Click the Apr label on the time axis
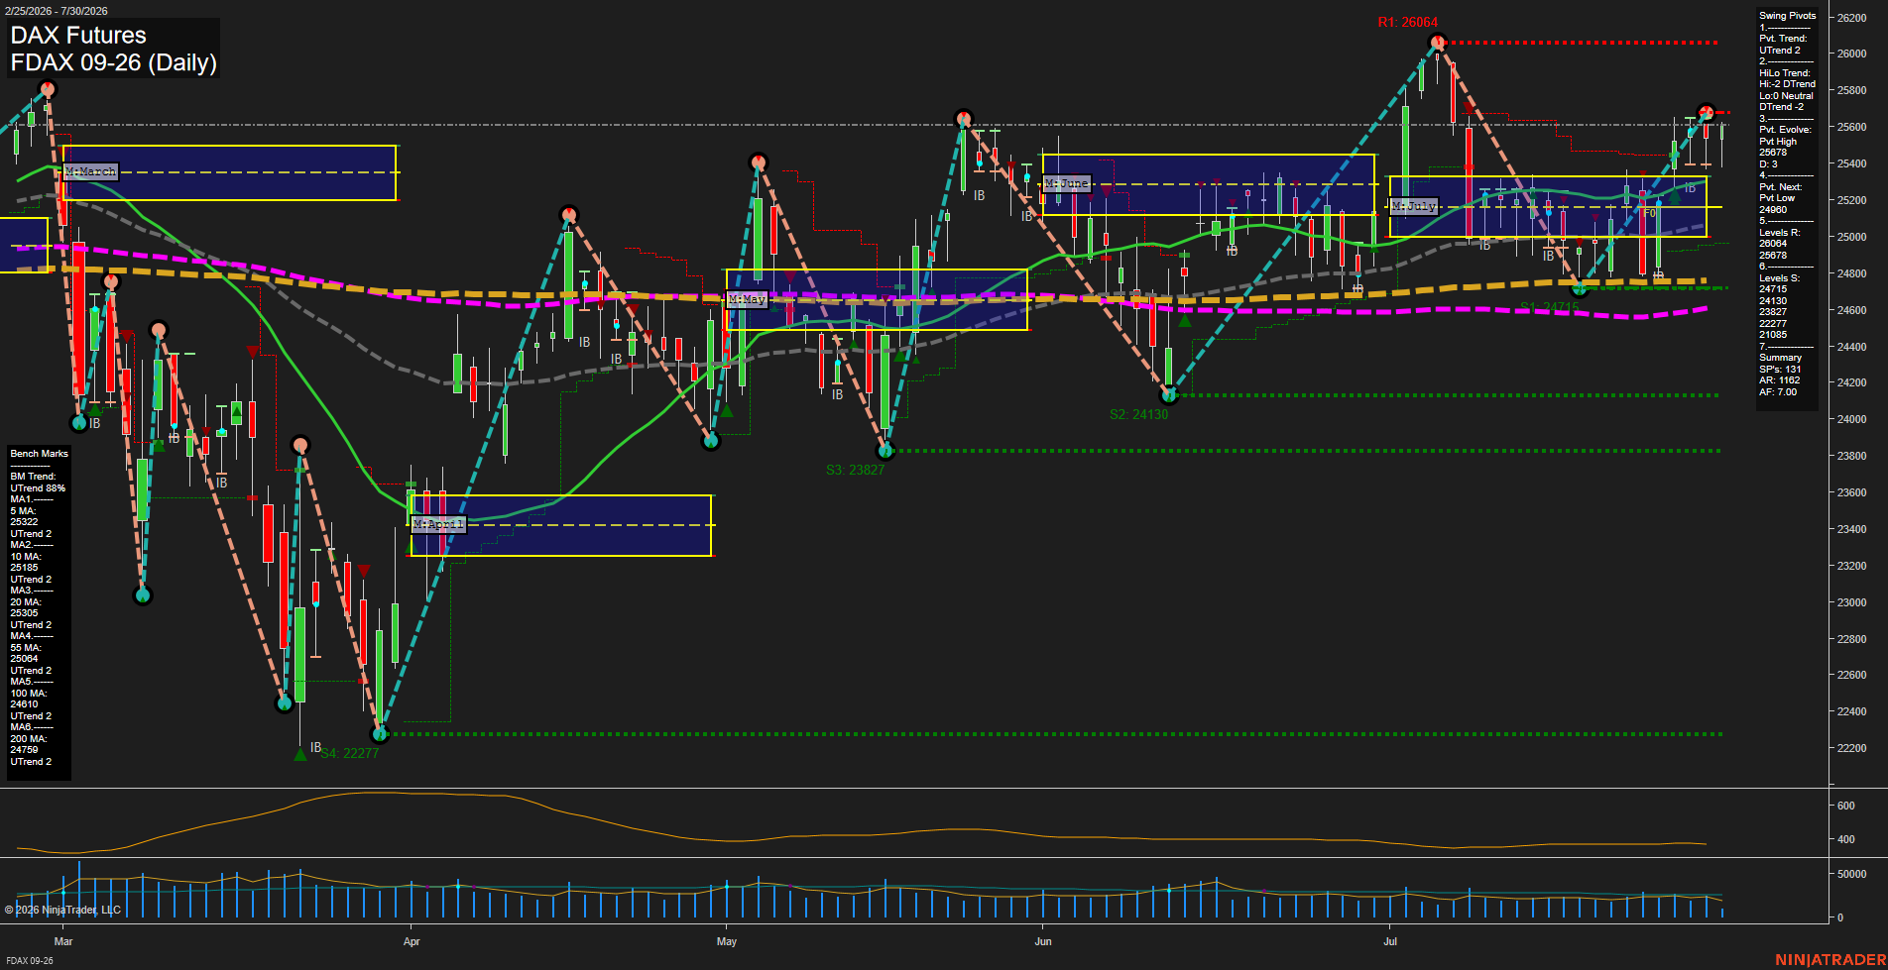Image resolution: width=1888 pixels, height=970 pixels. click(412, 941)
